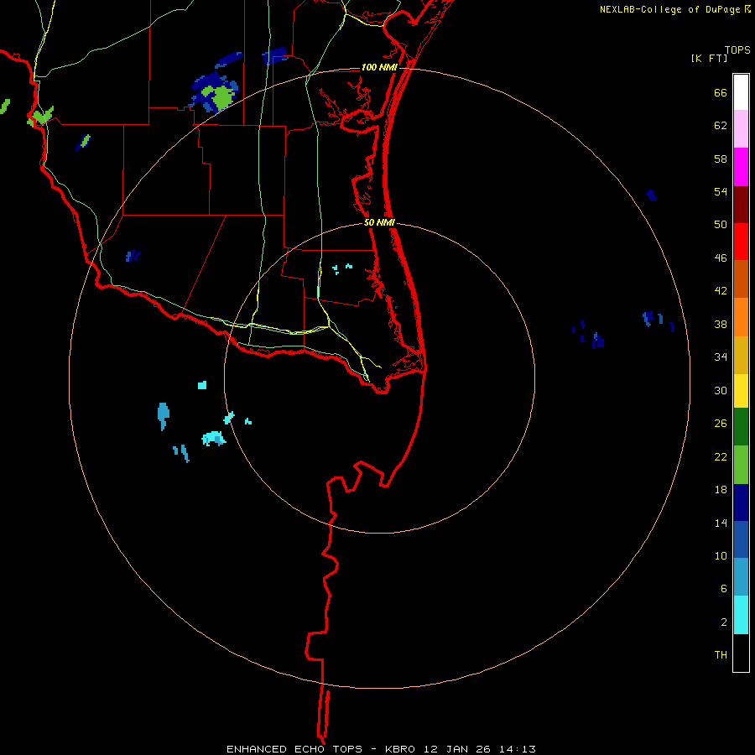Click the cyan echo blob southwest of radar
This screenshot has width=755, height=755.
(x=213, y=438)
